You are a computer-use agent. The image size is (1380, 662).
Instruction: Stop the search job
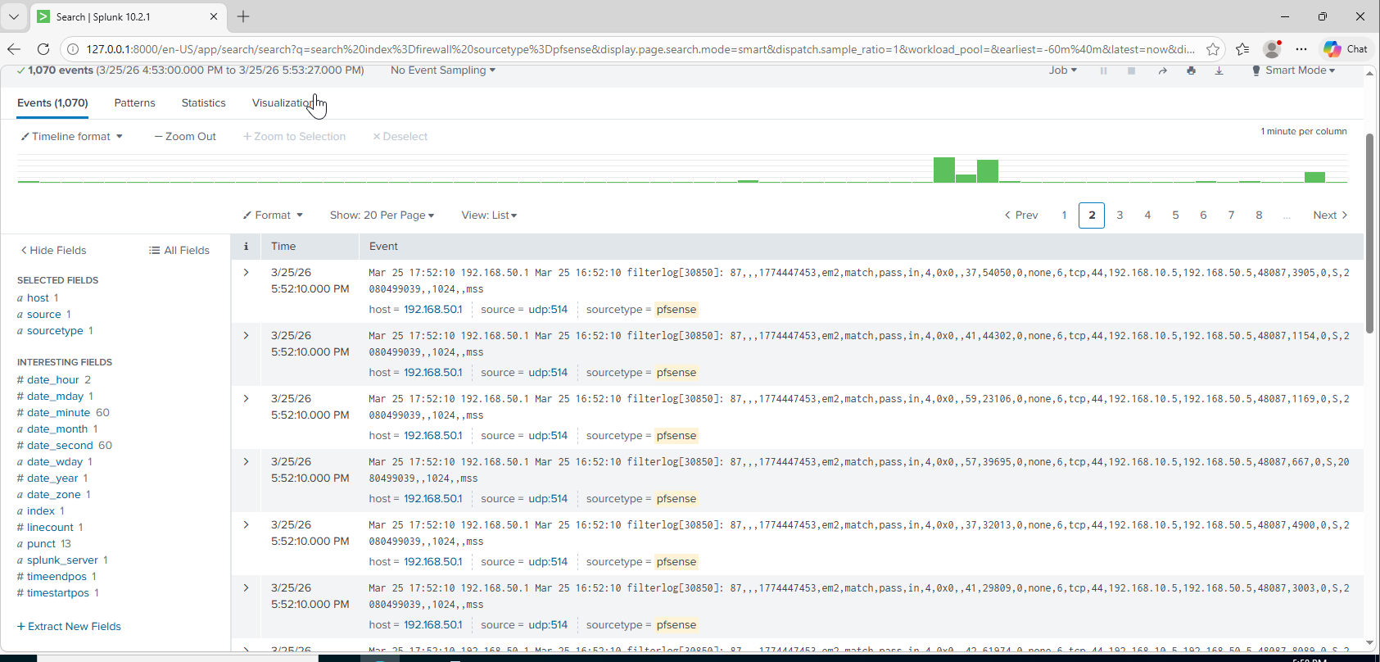click(x=1131, y=70)
